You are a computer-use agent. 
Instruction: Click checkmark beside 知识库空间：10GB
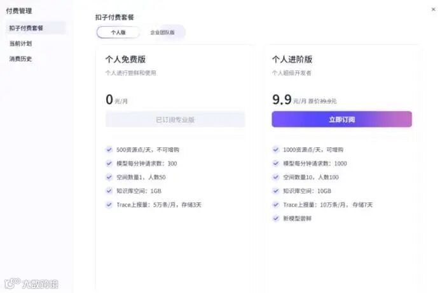[276, 191]
